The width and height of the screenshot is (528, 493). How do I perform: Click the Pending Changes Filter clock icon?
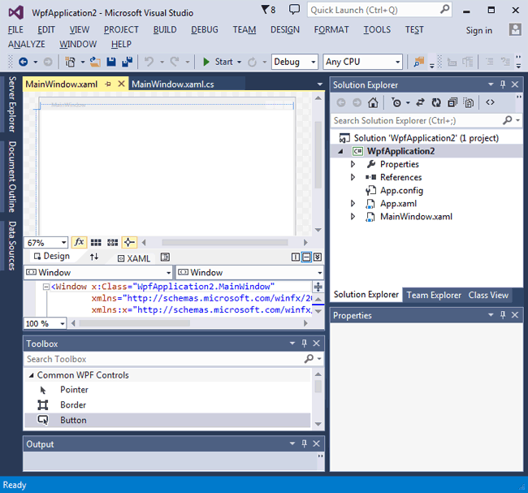(x=396, y=102)
